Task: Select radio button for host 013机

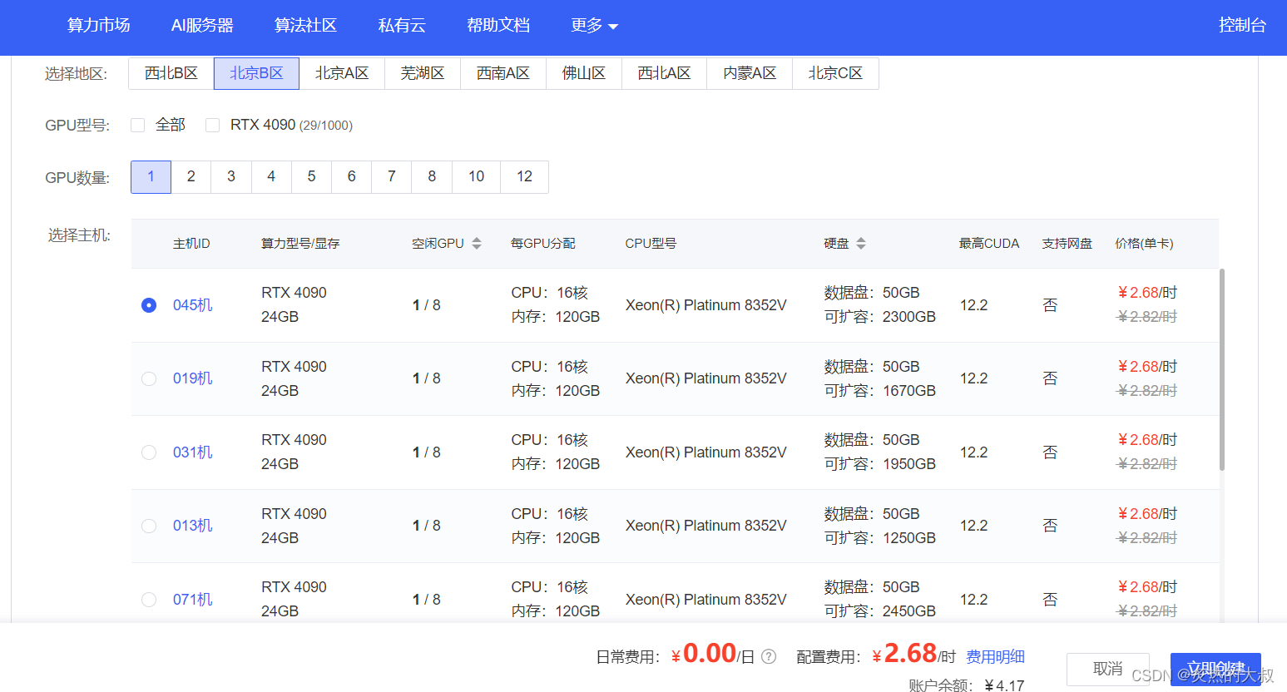Action: 149,526
